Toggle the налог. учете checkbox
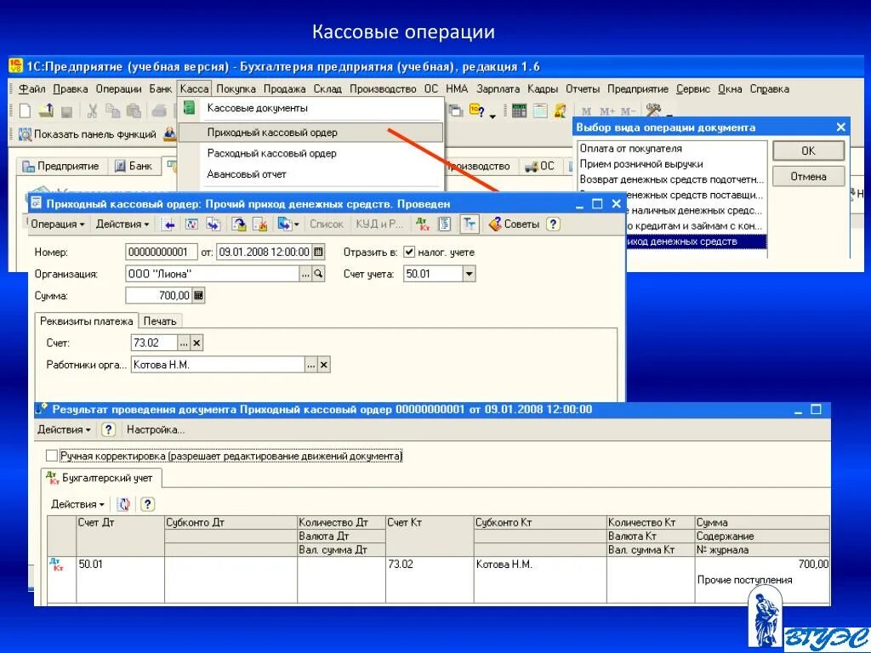 tap(409, 252)
